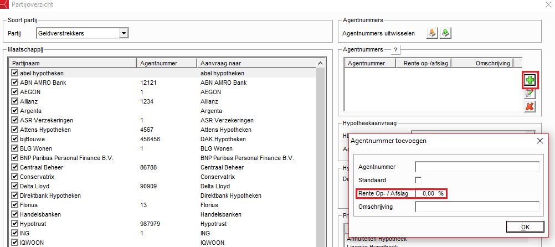The width and height of the screenshot is (555, 247).
Task: Click the green plus add agentnummer icon
Action: [530, 80]
